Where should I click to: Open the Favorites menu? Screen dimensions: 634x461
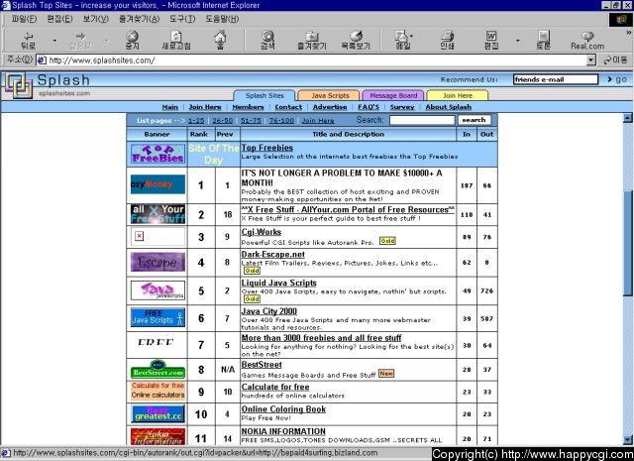click(x=139, y=19)
